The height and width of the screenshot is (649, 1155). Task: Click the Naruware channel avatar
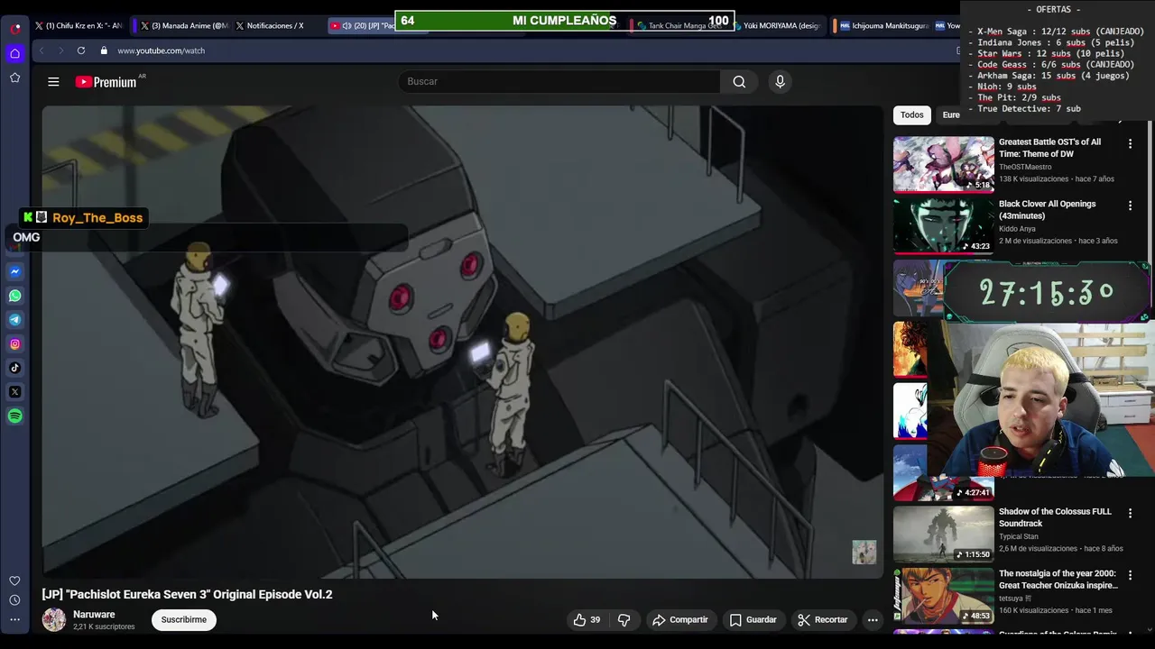tap(54, 619)
